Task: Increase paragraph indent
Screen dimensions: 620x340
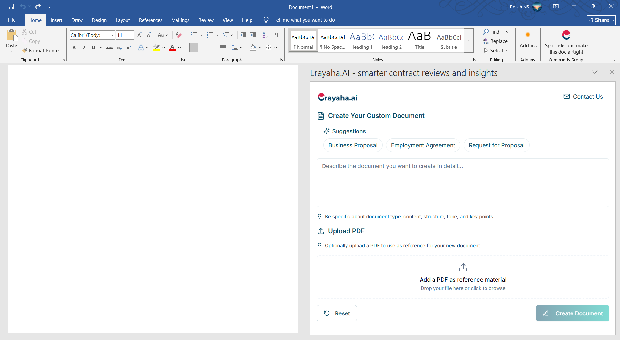Action: [x=253, y=35]
